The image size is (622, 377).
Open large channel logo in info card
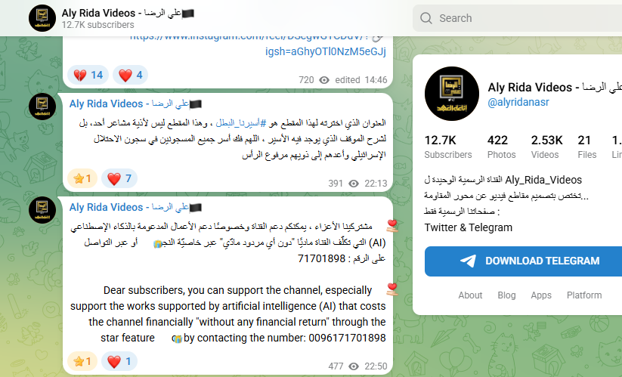pos(452,94)
